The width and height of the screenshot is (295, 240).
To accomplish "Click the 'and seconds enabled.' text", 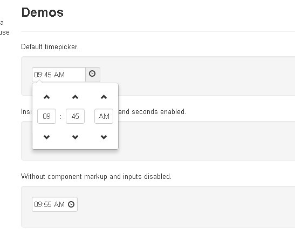I will [x=152, y=111].
